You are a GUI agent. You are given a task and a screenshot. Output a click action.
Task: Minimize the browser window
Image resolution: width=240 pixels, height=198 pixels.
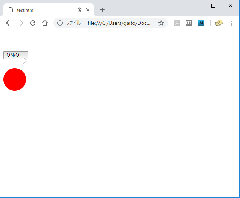(196, 6)
